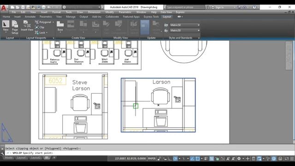Open the File menu

point(14,12)
